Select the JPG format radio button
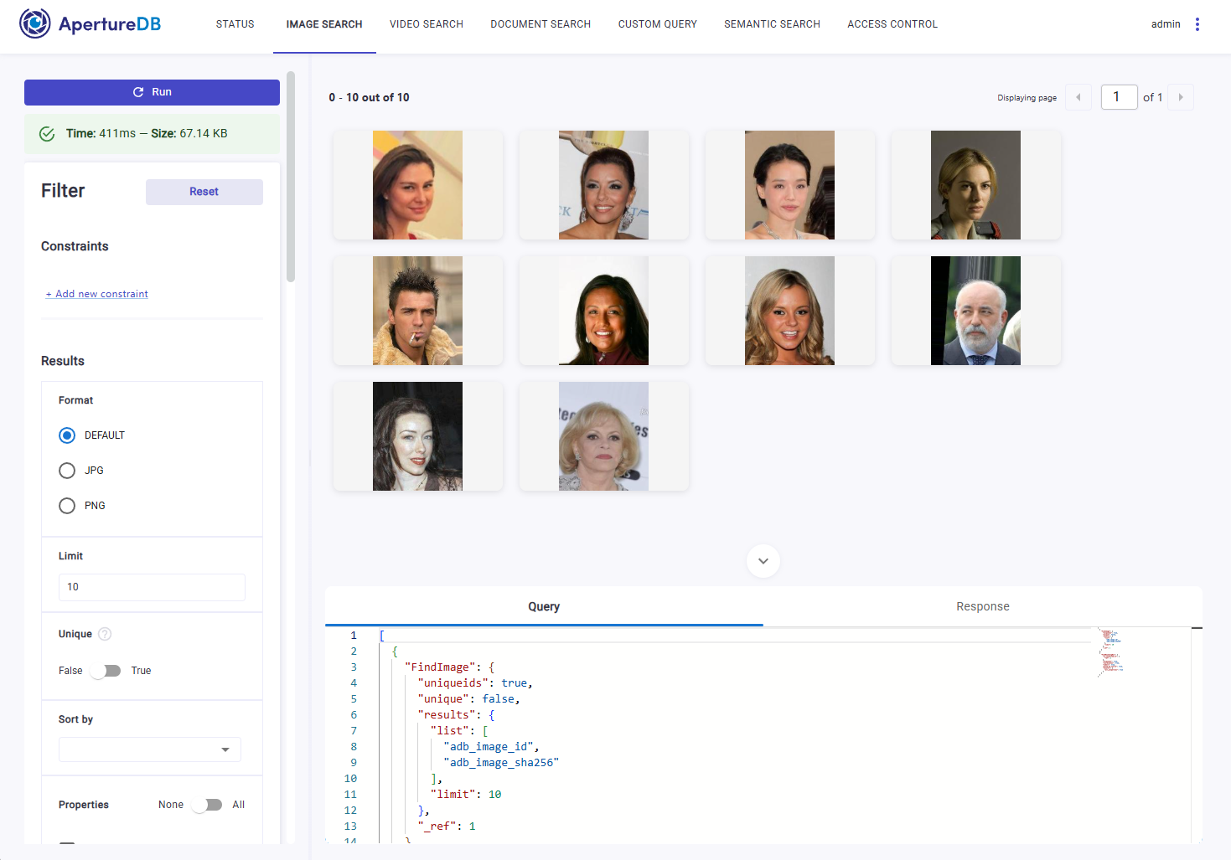The image size is (1231, 860). 67,471
